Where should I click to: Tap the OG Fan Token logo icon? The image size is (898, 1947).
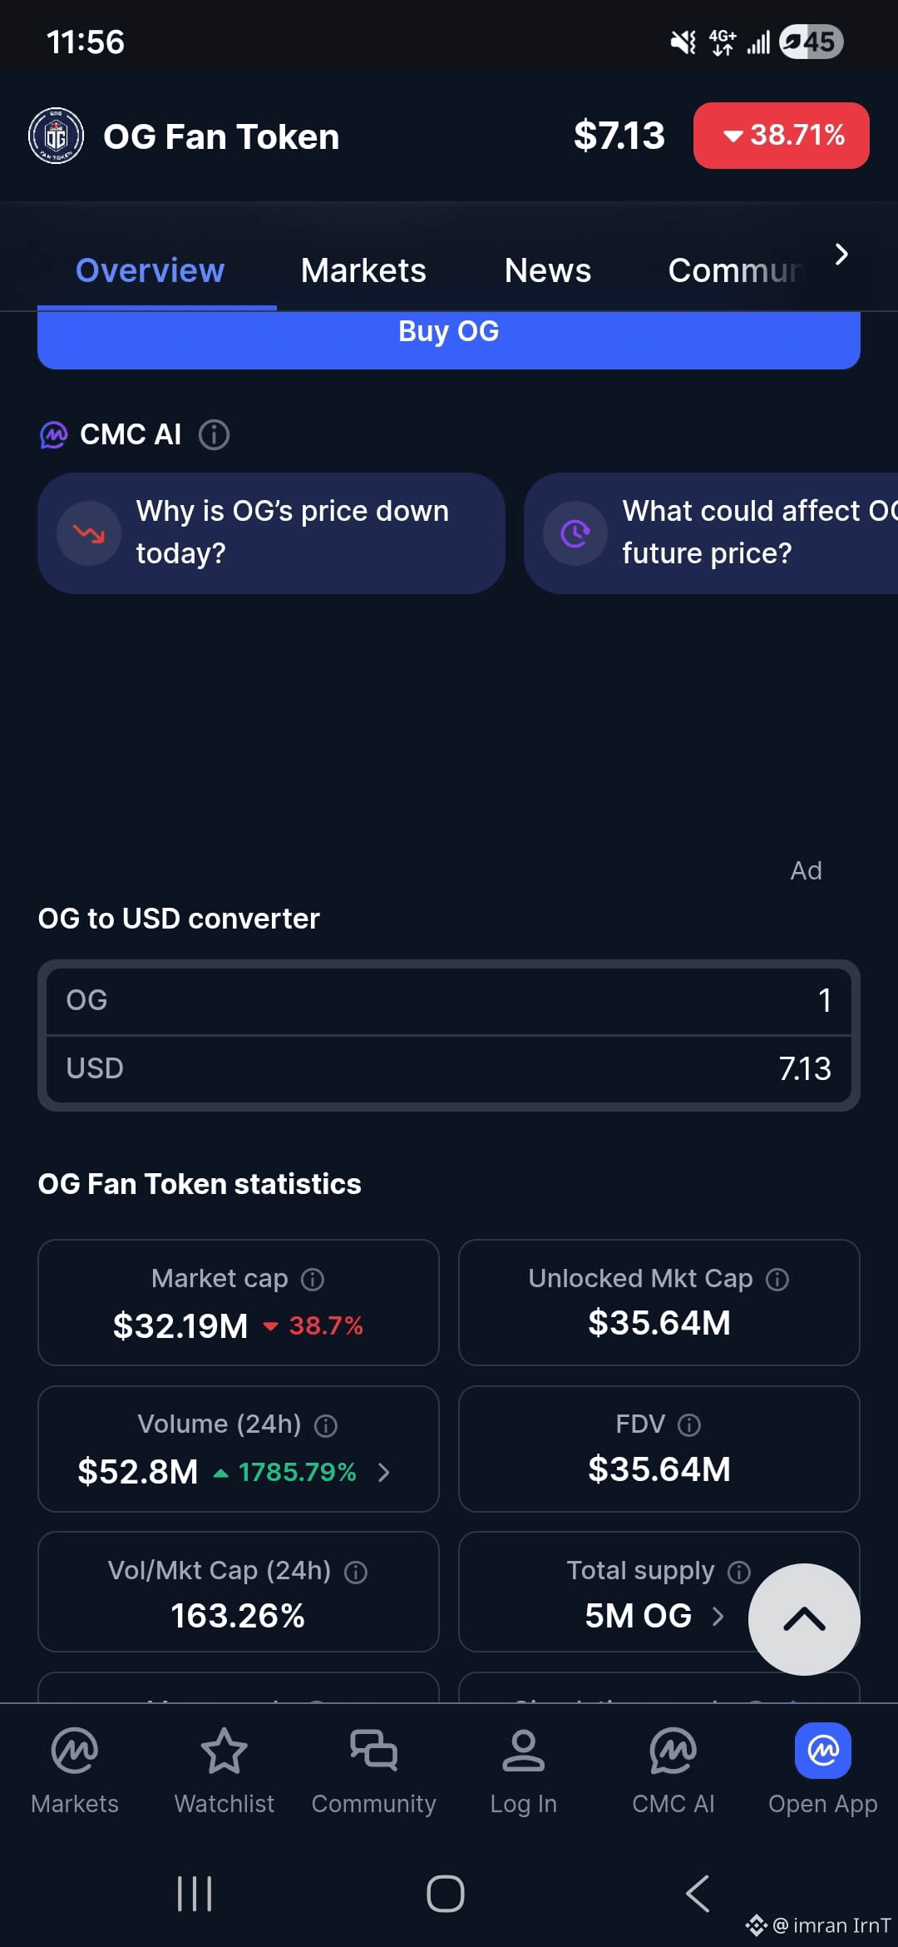[56, 136]
